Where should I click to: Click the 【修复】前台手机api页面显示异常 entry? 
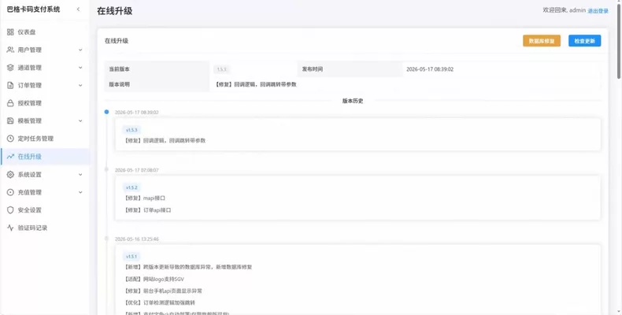(x=163, y=291)
